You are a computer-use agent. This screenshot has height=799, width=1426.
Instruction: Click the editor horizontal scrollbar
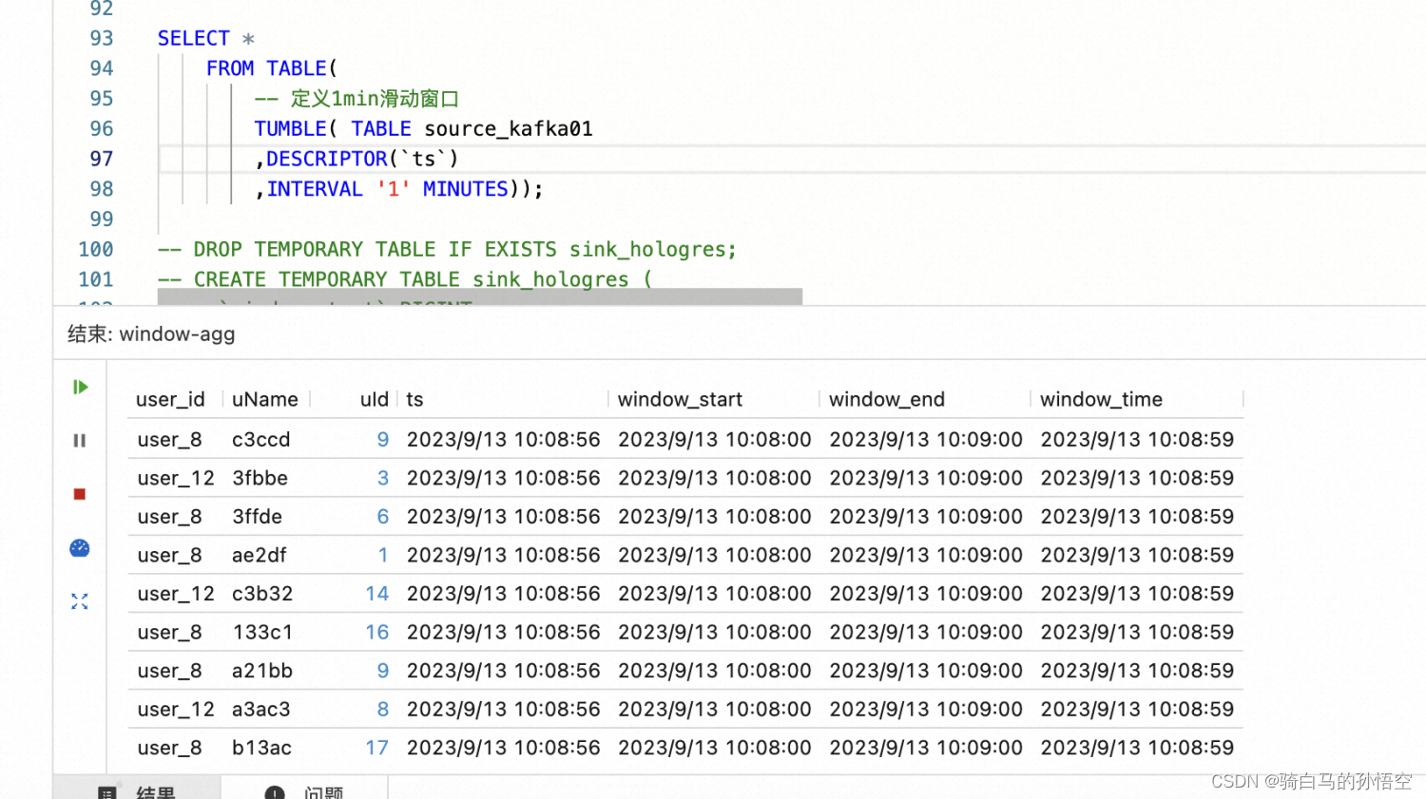pyautogui.click(x=480, y=297)
